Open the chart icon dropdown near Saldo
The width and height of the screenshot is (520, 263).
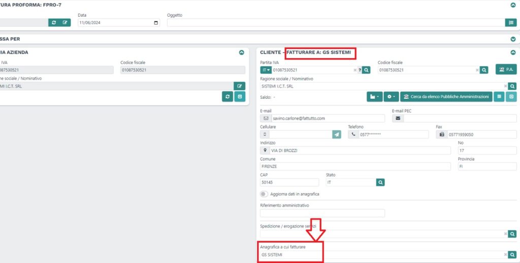[374, 97]
